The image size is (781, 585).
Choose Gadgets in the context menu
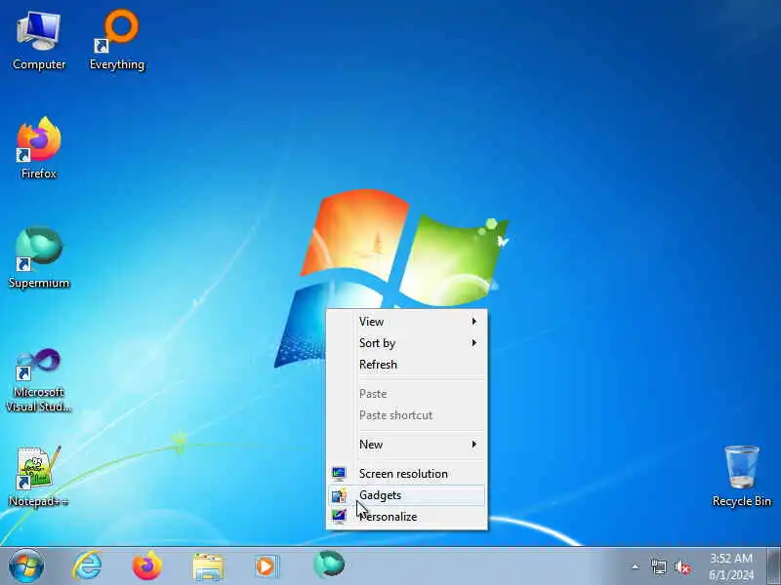click(406, 495)
